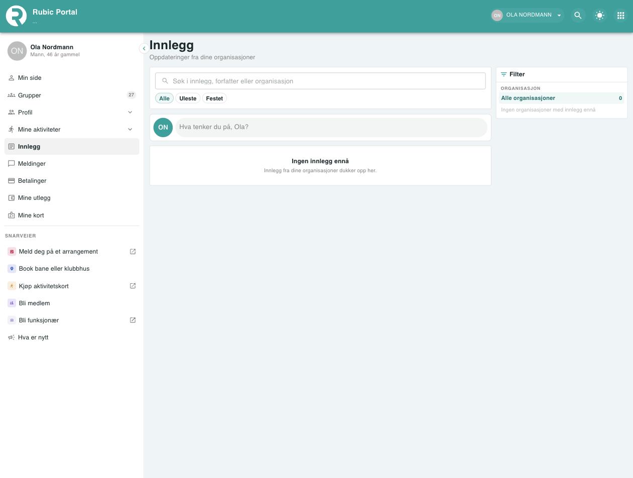
Task: Click Kjøp aktivitetskort shortcut
Action: tap(72, 286)
